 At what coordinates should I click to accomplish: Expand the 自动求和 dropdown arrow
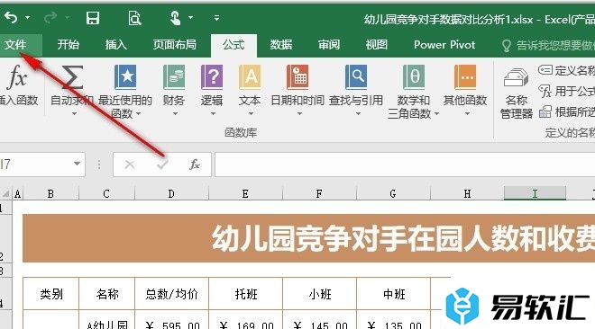tap(74, 113)
